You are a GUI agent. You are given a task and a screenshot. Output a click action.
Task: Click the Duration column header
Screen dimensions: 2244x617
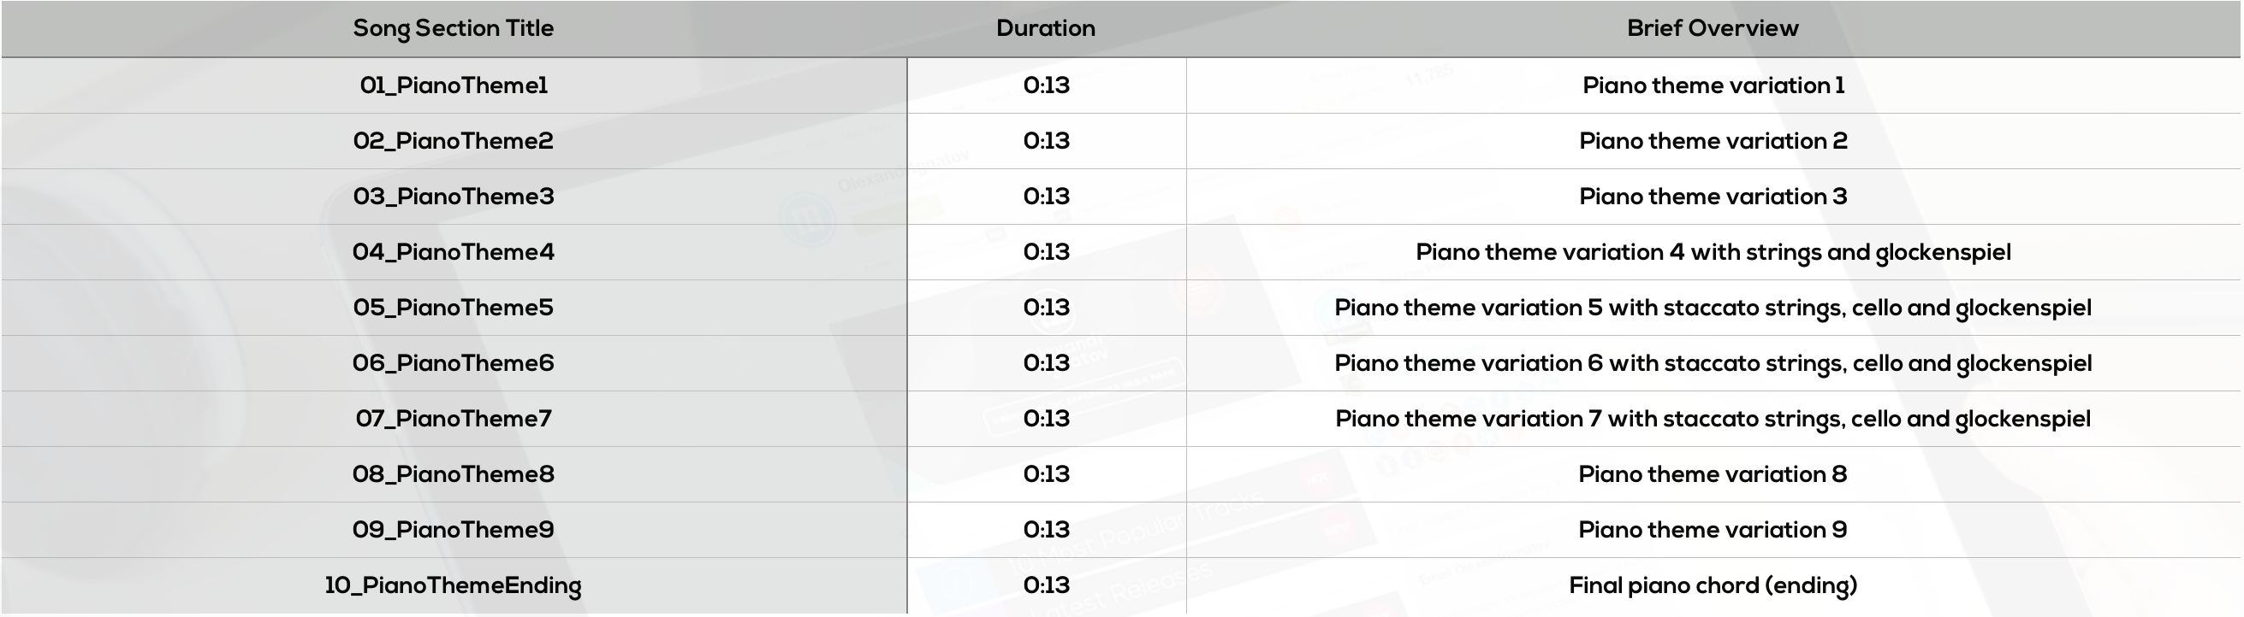1046,29
